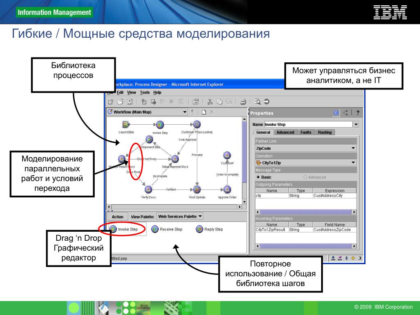Click the round arrow toolbar icon

[x=267, y=102]
